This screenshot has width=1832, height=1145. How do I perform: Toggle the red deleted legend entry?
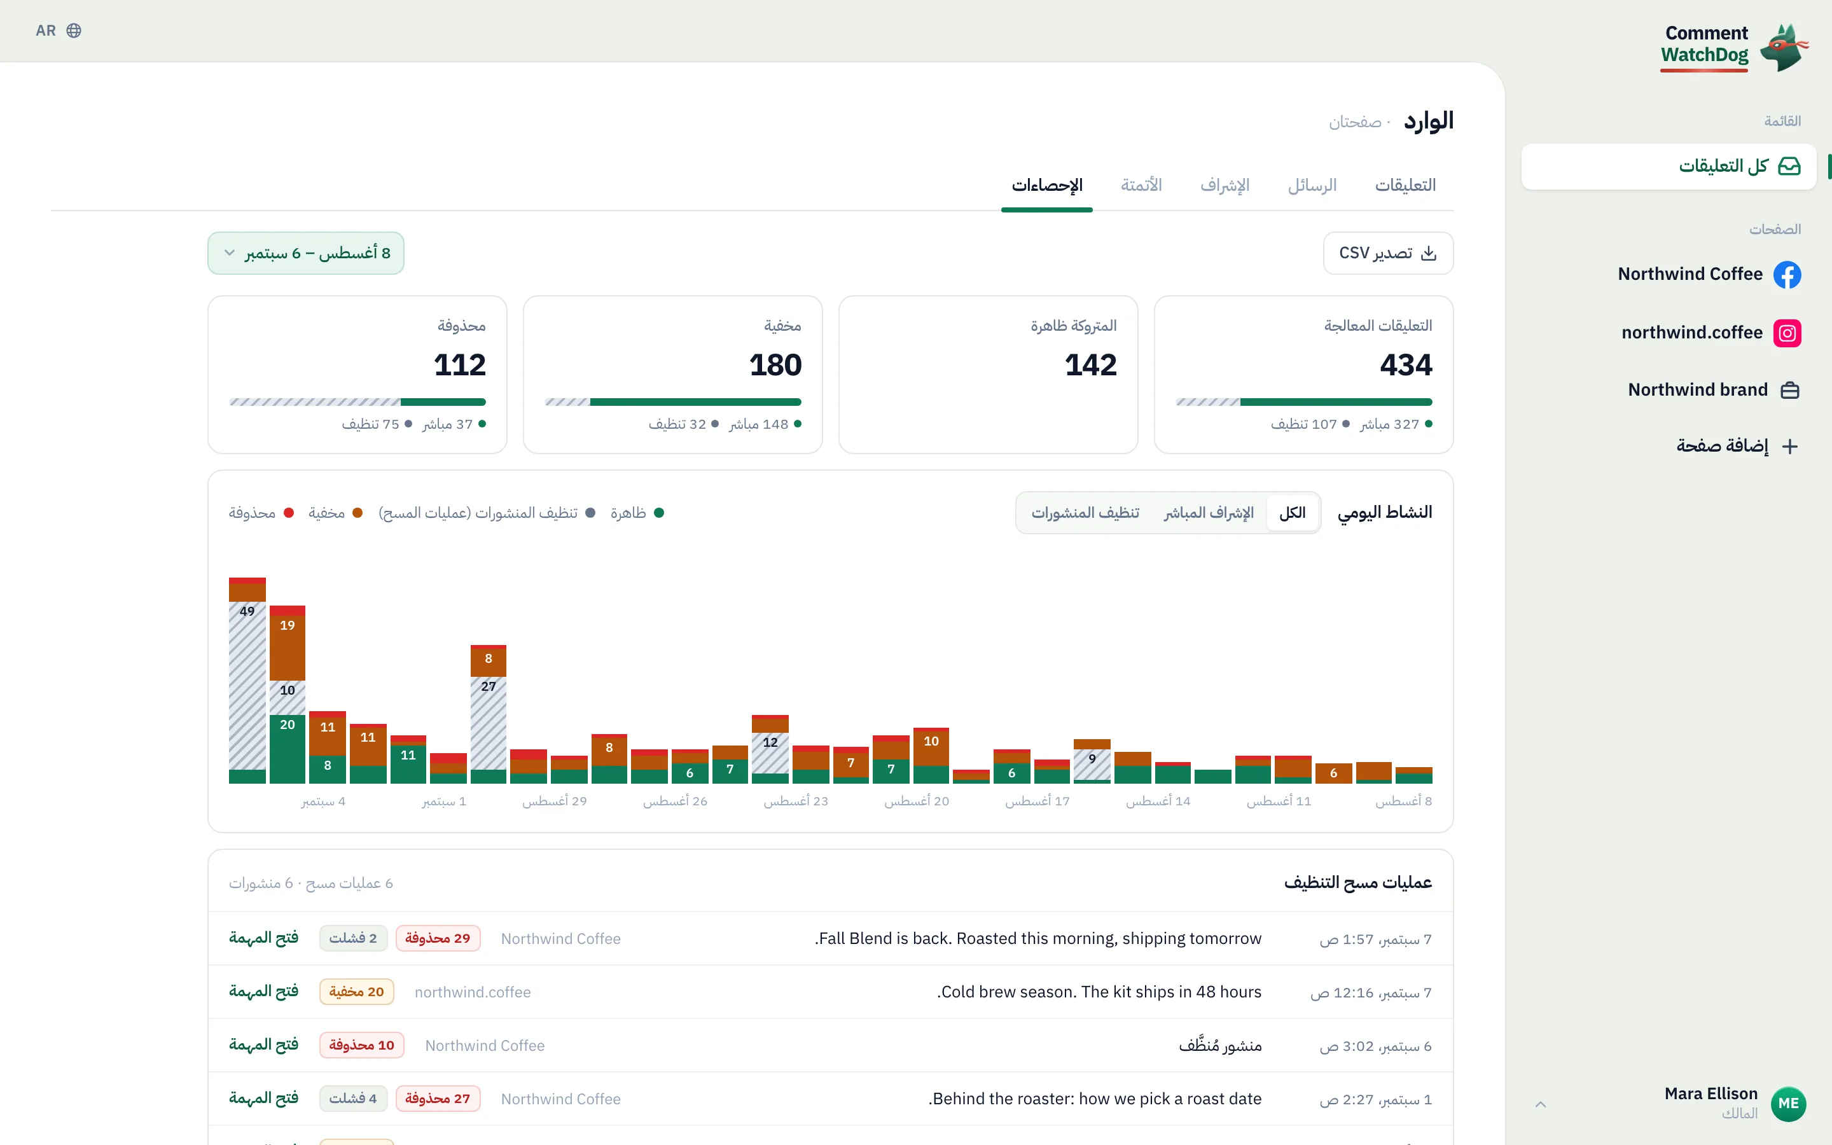tap(261, 513)
